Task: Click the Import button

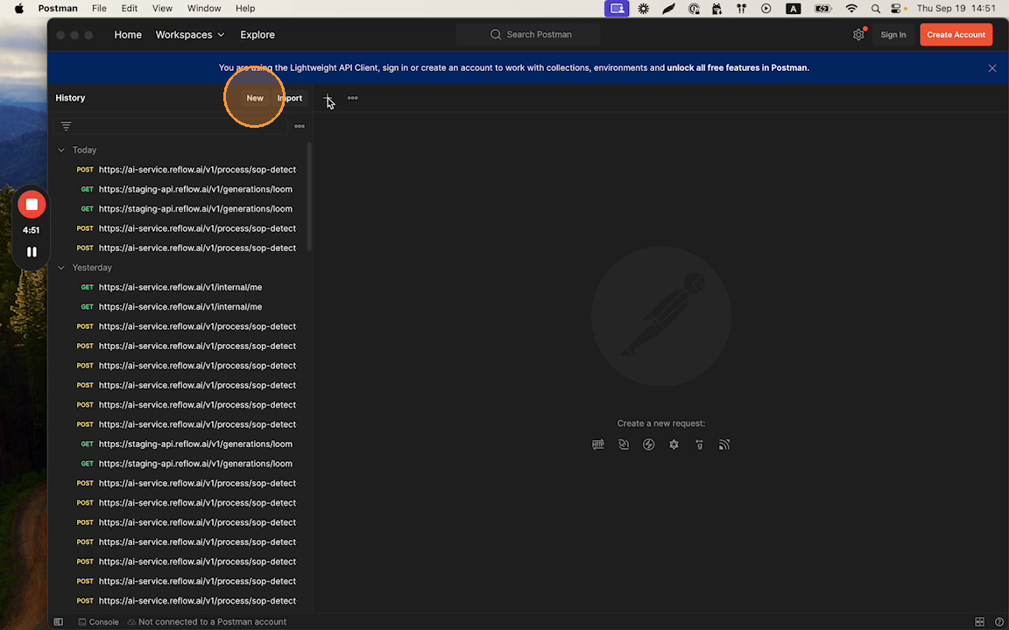Action: tap(290, 98)
